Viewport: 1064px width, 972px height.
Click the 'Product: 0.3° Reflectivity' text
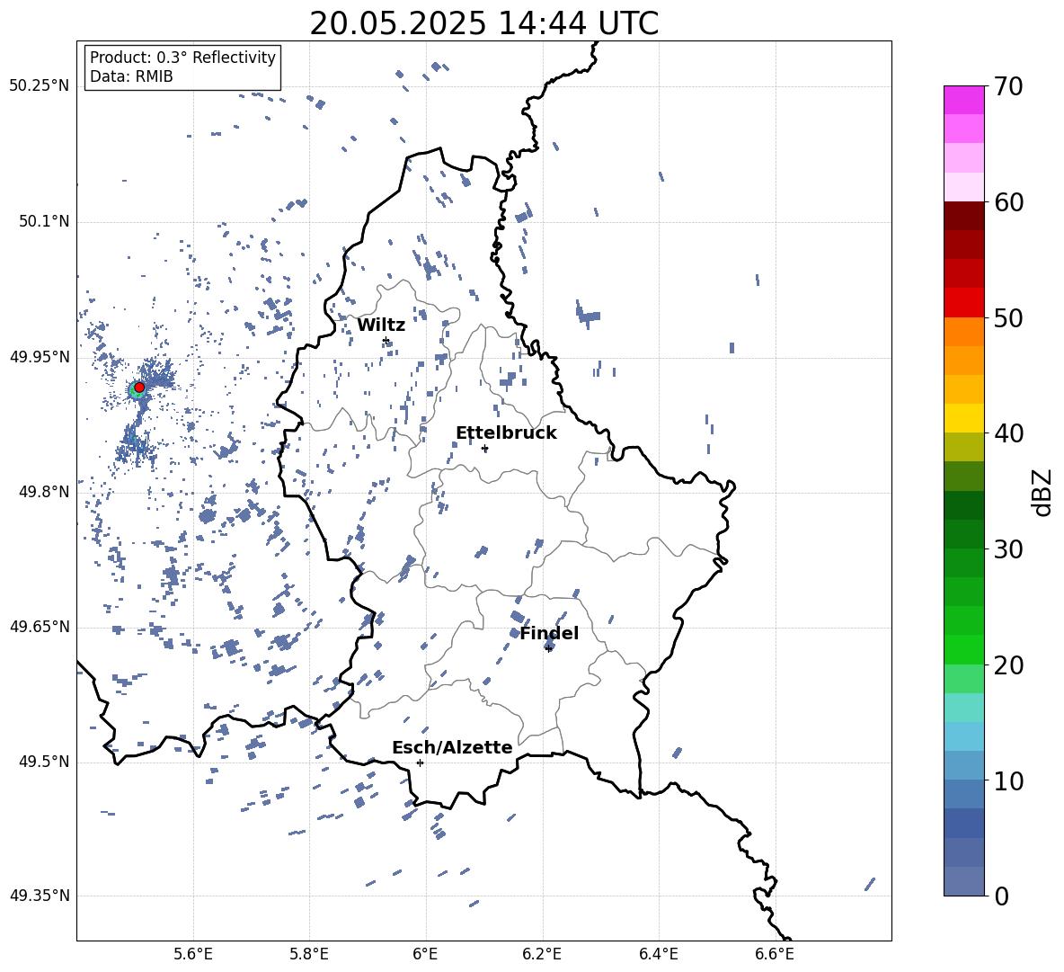pos(182,57)
